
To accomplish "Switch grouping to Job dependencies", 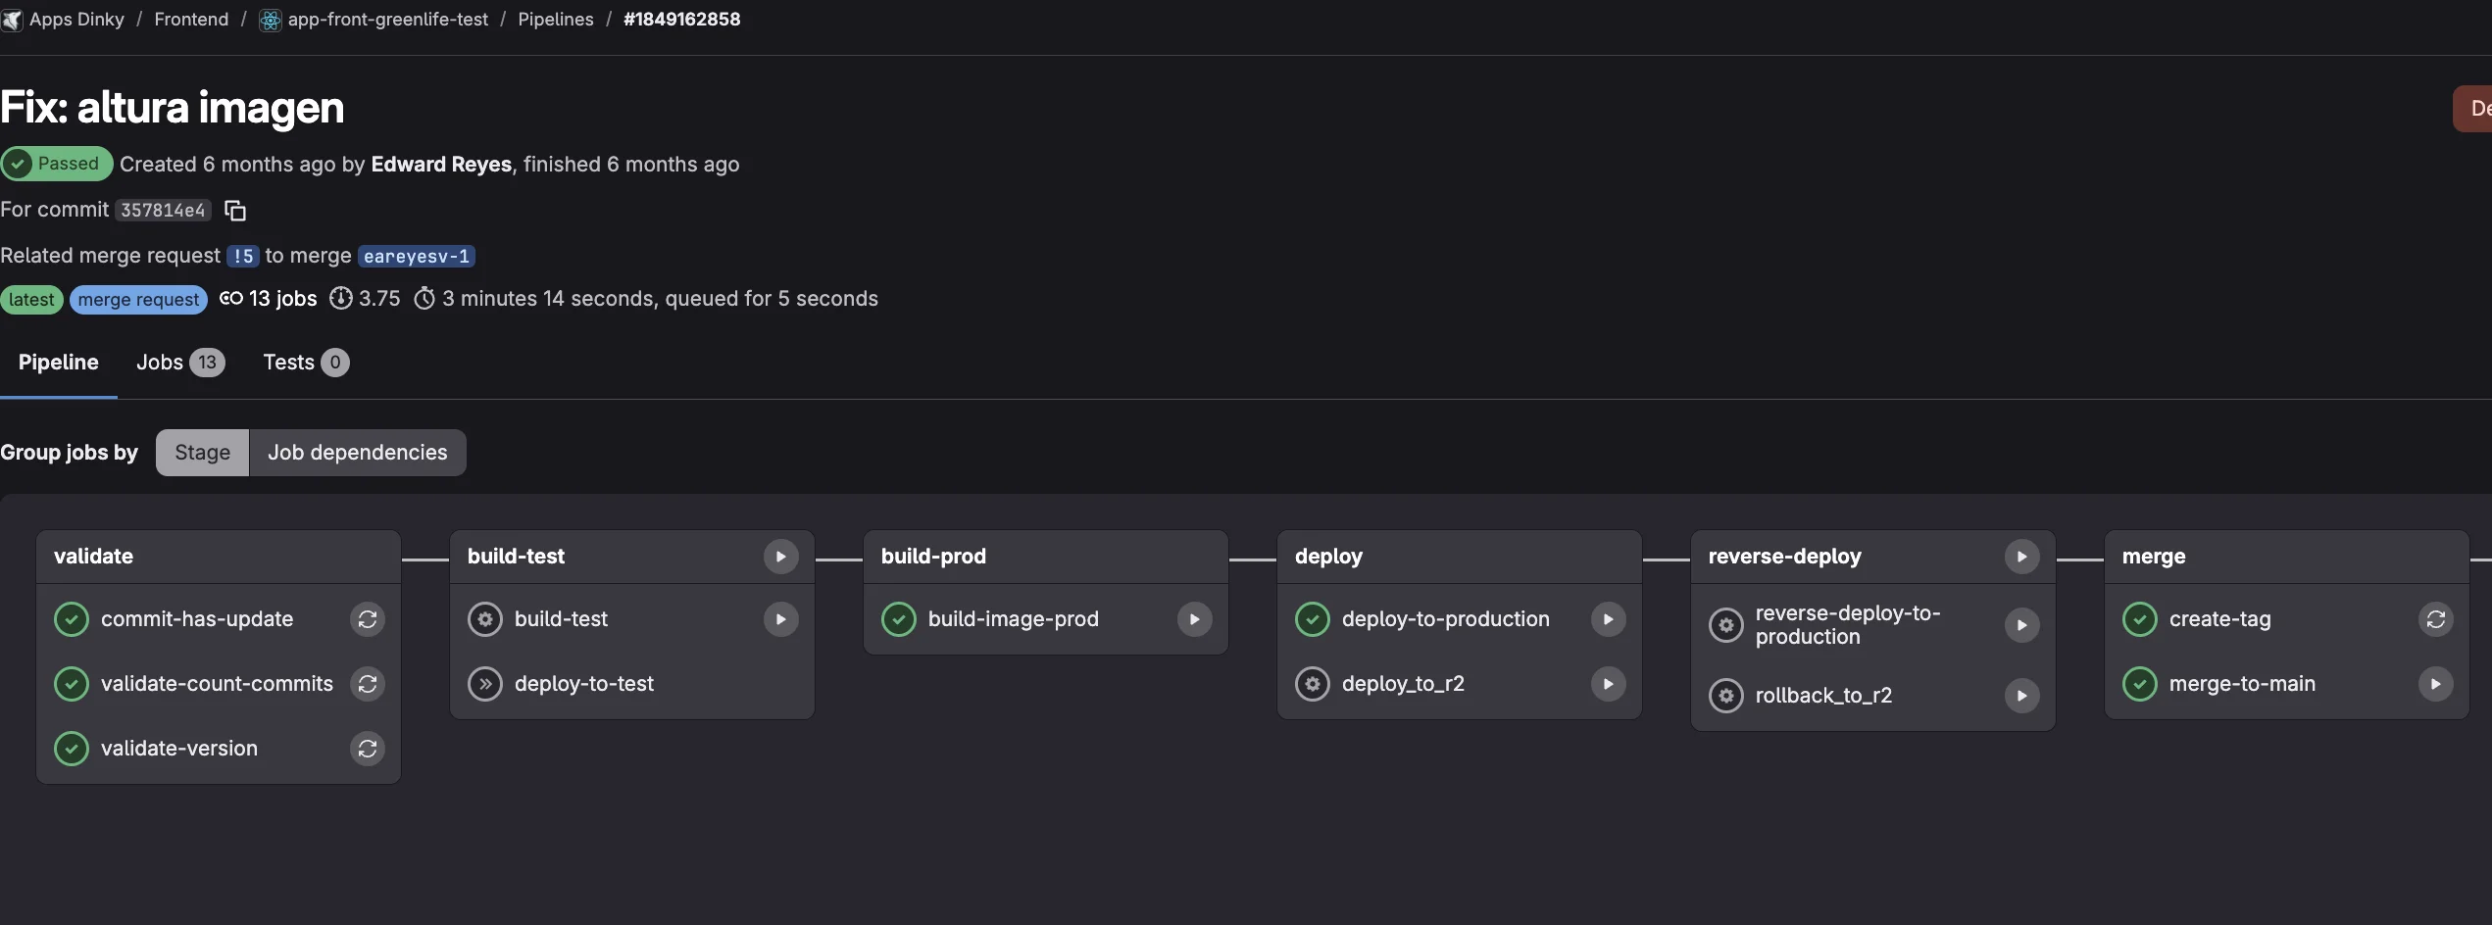I will coord(357,452).
